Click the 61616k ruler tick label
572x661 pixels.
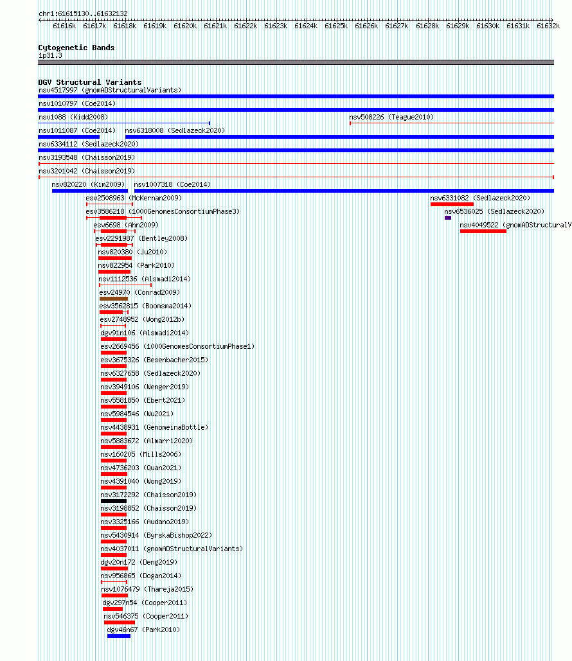coord(64,26)
